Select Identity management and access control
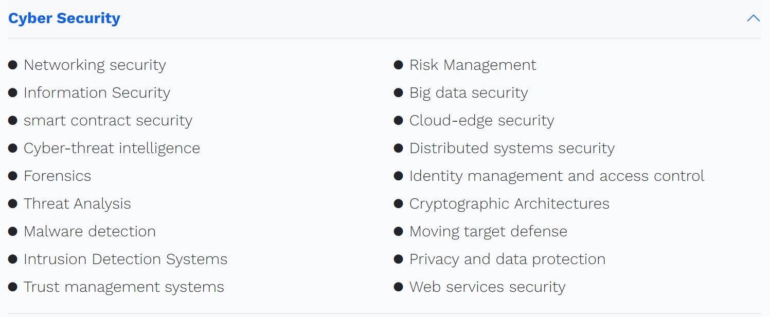The image size is (770, 317). (x=557, y=176)
